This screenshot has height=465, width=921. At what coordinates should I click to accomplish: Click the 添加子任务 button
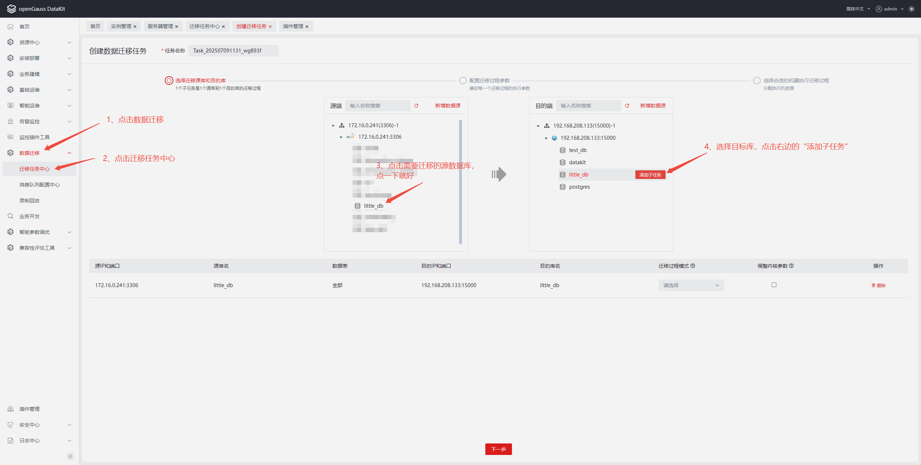point(650,175)
